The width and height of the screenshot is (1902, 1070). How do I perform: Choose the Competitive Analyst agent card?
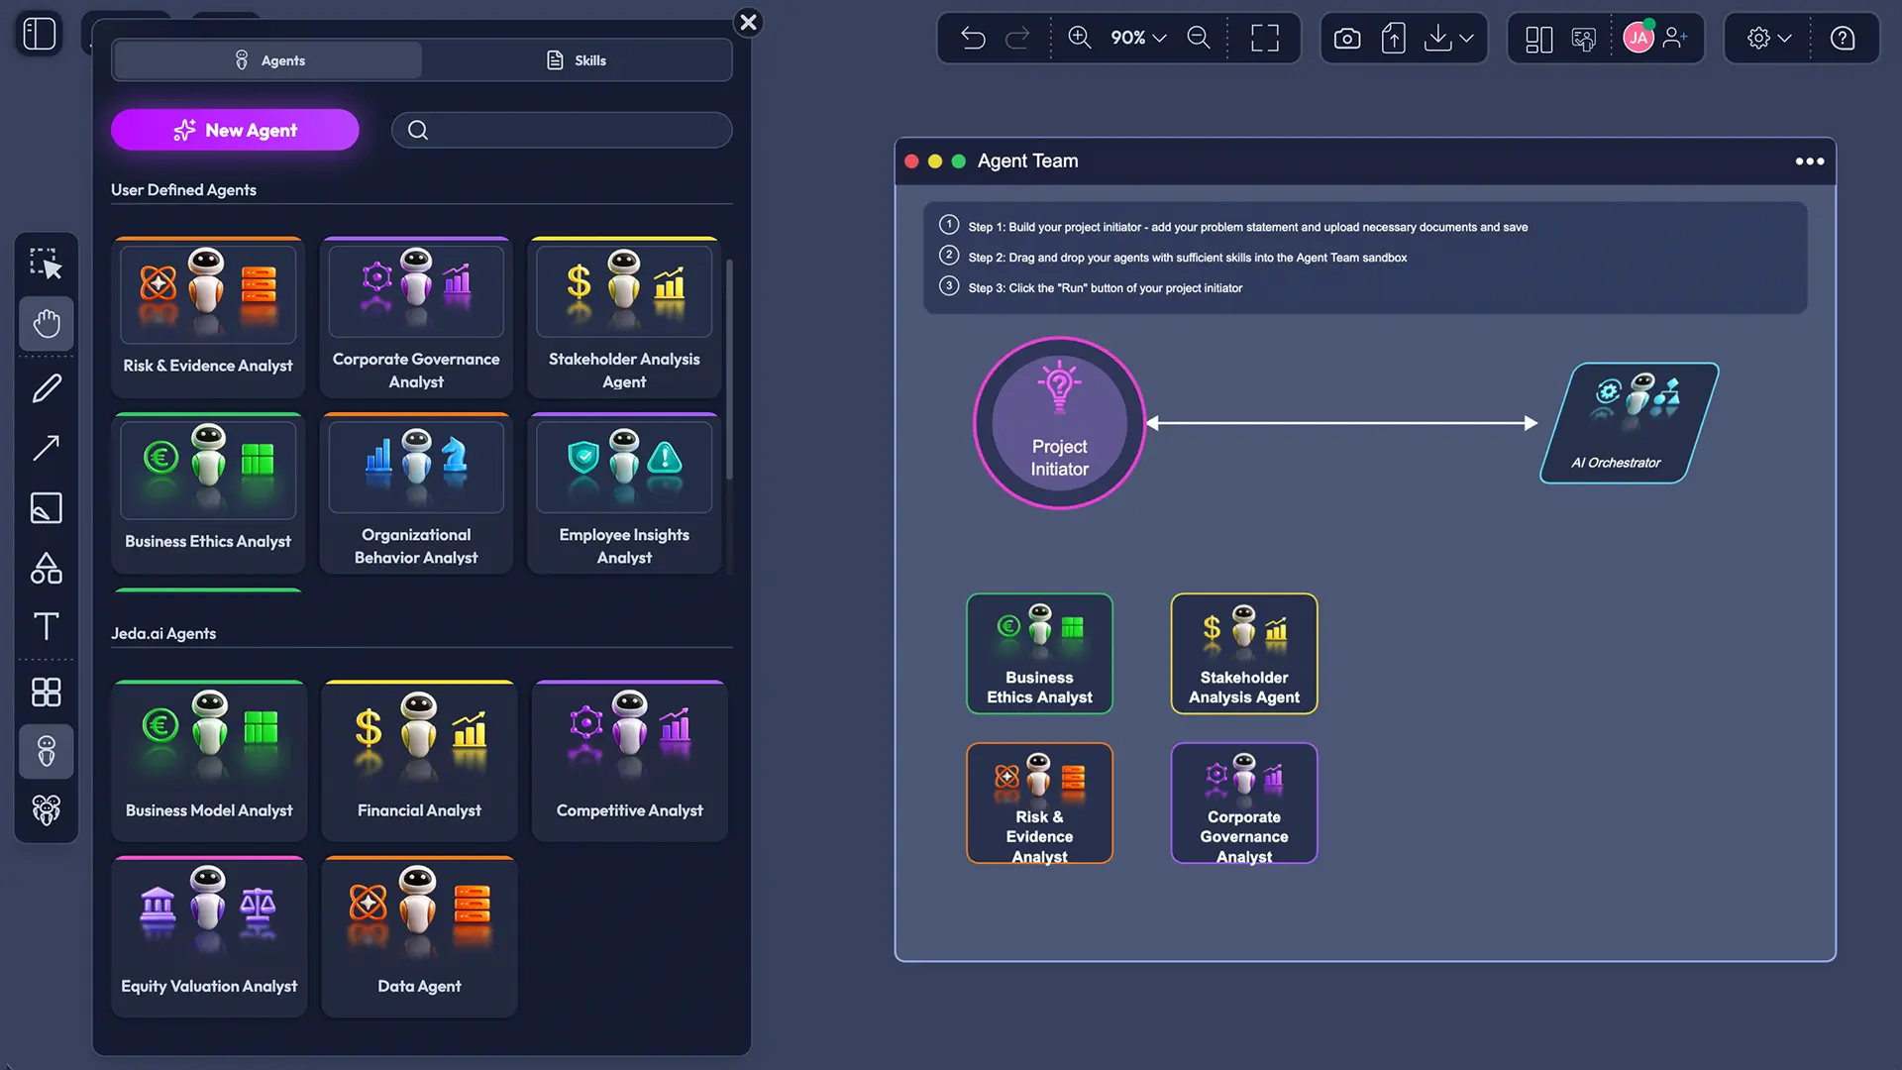[629, 761]
